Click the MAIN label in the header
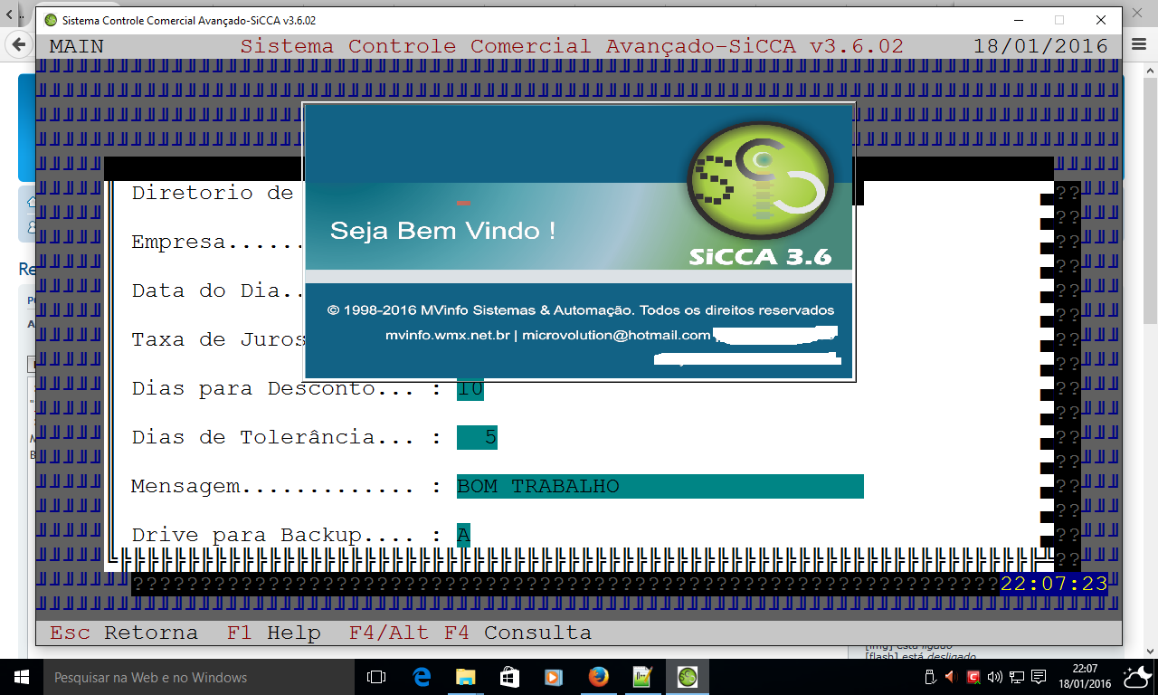This screenshot has width=1158, height=695. [x=77, y=46]
